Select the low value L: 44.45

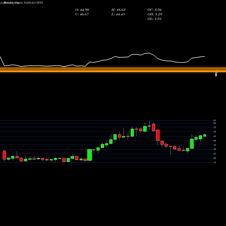point(118,14)
